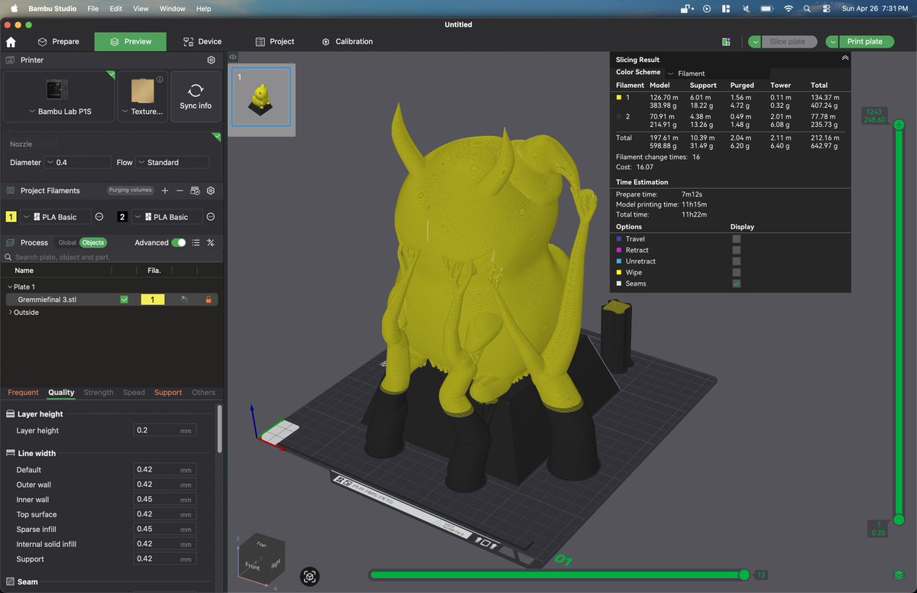917x593 pixels.
Task: Click bed plate info icon
Action: (x=160, y=79)
